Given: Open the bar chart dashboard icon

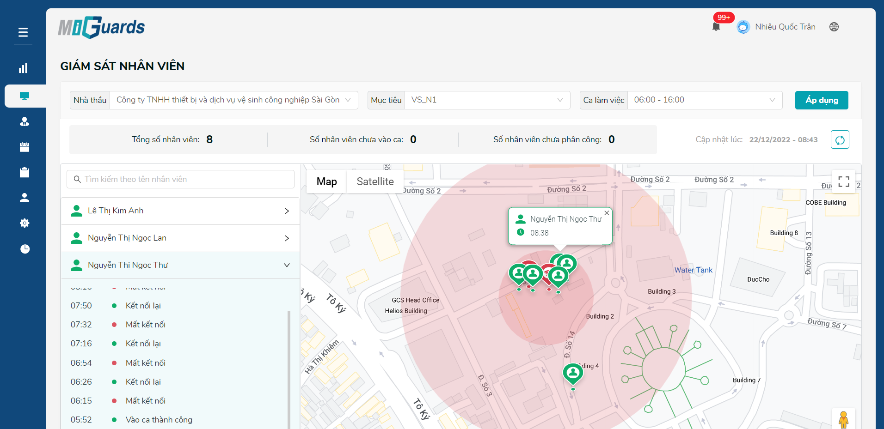Looking at the screenshot, I should [23, 68].
